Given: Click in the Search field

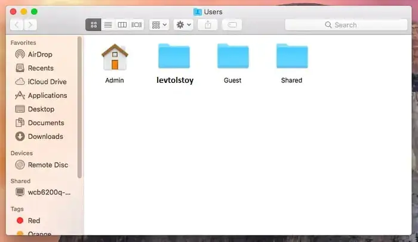Looking at the screenshot, I should pyautogui.click(x=346, y=25).
